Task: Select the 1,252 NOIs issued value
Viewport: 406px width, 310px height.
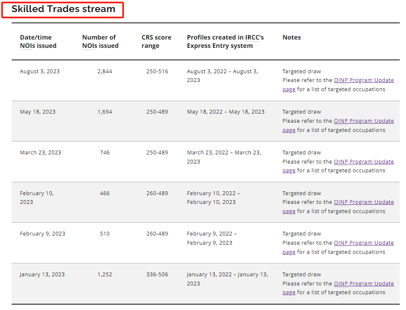Action: 105,275
